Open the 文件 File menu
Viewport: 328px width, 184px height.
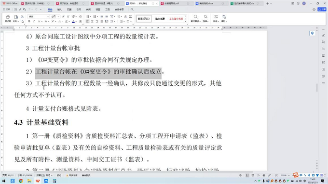[7, 10]
